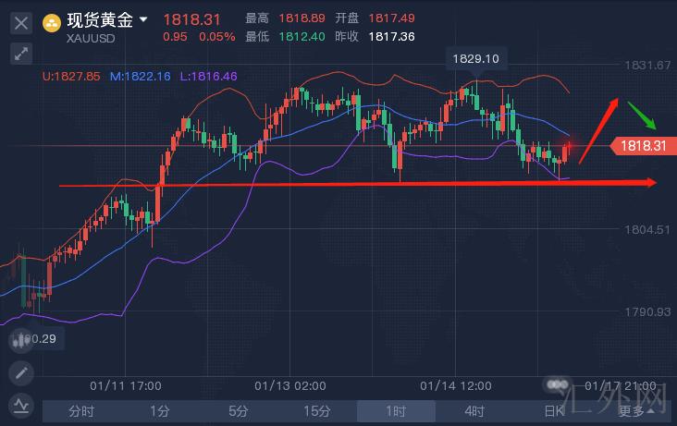Image resolution: width=677 pixels, height=426 pixels.
Task: Open the candlestick chart type icon
Action: click(21, 340)
